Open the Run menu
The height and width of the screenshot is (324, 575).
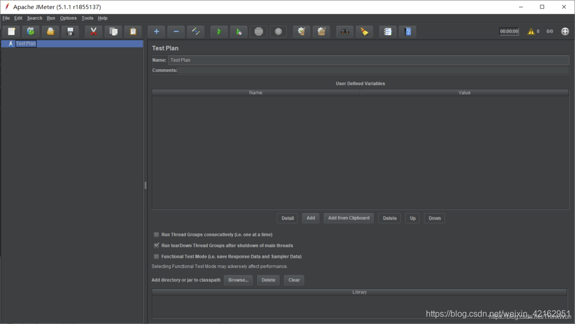point(51,18)
